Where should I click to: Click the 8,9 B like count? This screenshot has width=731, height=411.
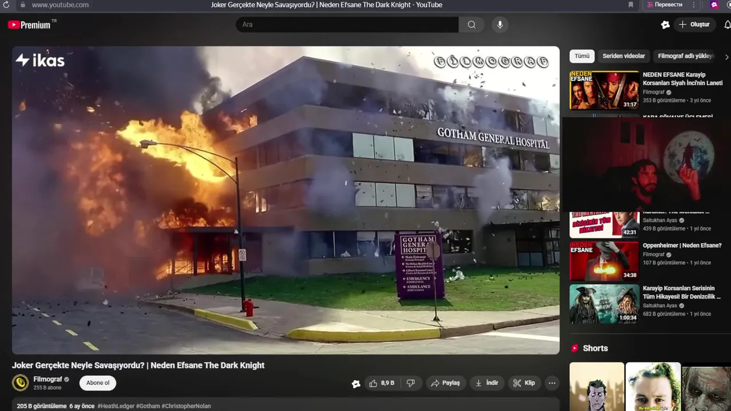click(x=388, y=383)
